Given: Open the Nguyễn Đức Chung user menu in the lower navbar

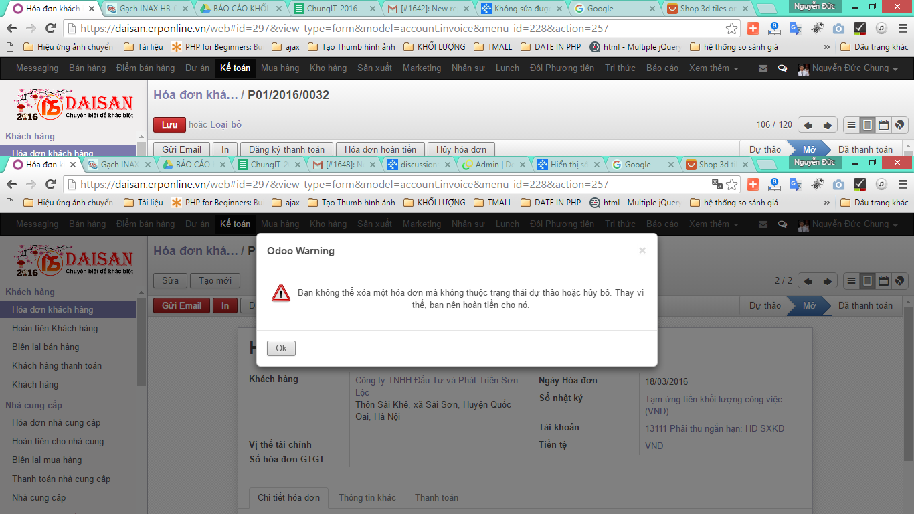Looking at the screenshot, I should 848,224.
